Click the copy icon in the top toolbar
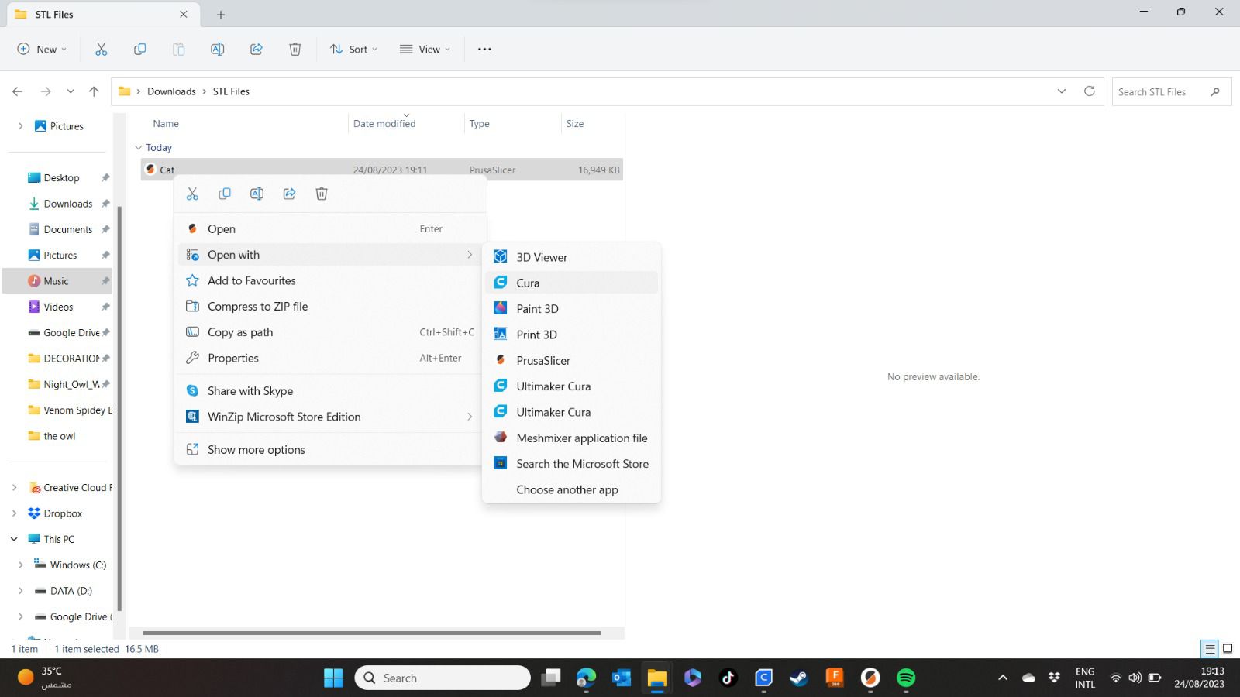The height and width of the screenshot is (697, 1240). 139,49
